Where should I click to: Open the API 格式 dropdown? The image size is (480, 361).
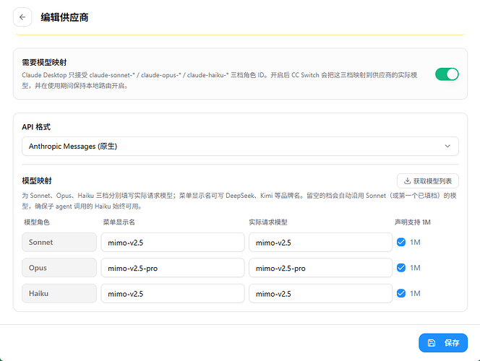[x=240, y=146]
